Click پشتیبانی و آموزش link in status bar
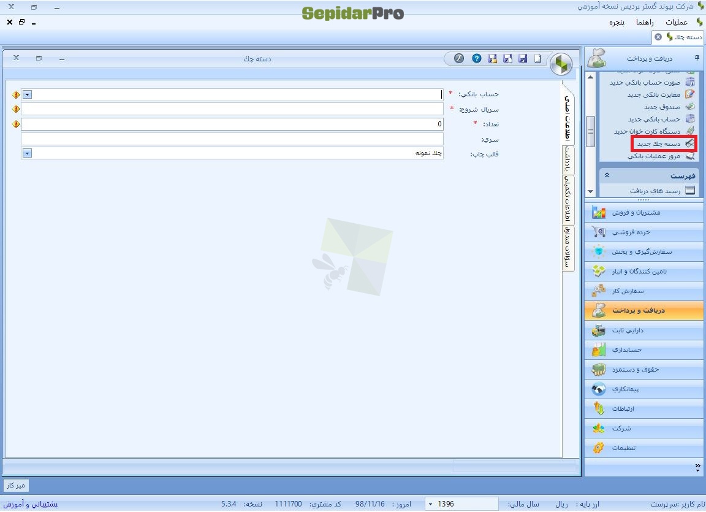706x512 pixels. pos(30,504)
